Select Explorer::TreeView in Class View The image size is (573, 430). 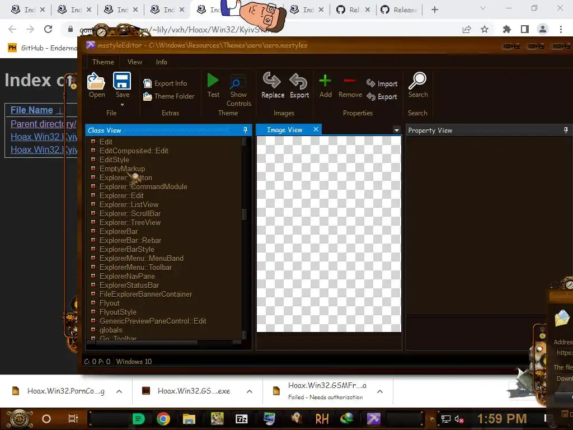130,222
